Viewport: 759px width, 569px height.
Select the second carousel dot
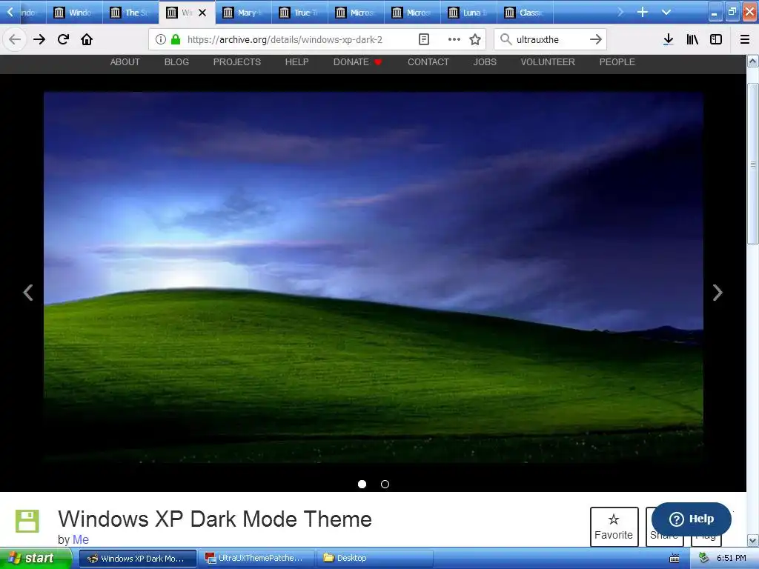[385, 484]
